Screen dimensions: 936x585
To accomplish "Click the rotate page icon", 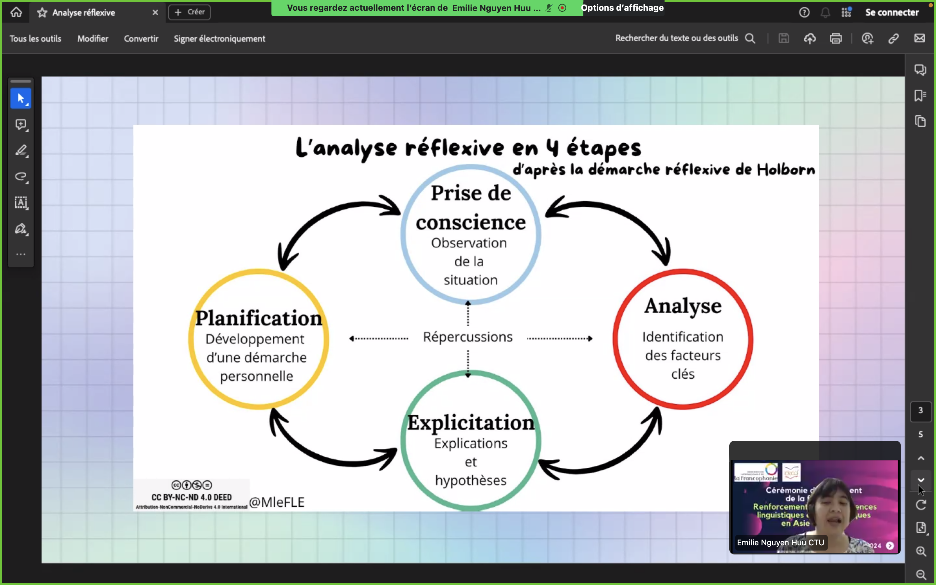I will tap(921, 505).
